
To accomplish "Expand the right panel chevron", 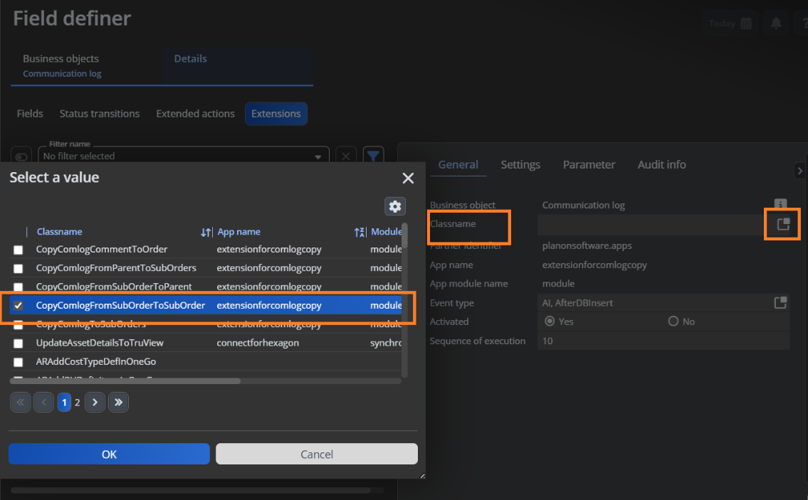I will (799, 171).
